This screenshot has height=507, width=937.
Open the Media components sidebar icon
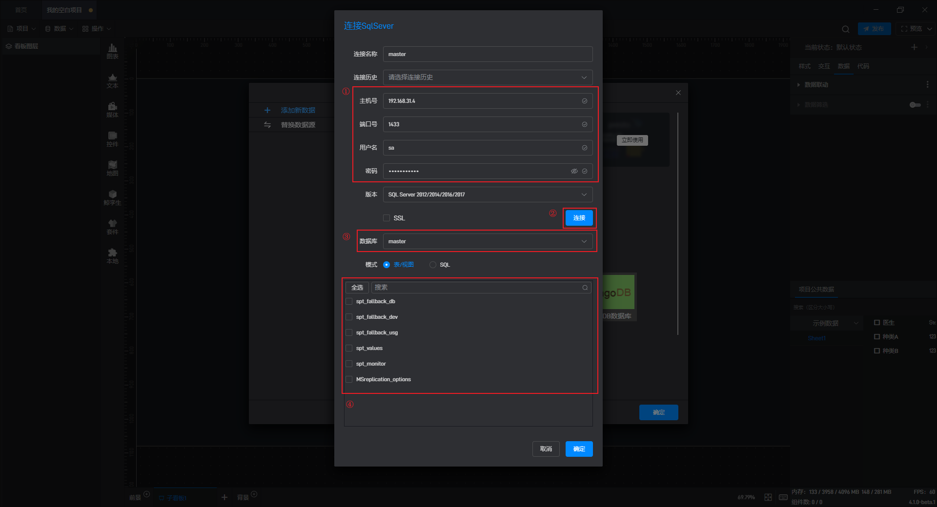(112, 109)
